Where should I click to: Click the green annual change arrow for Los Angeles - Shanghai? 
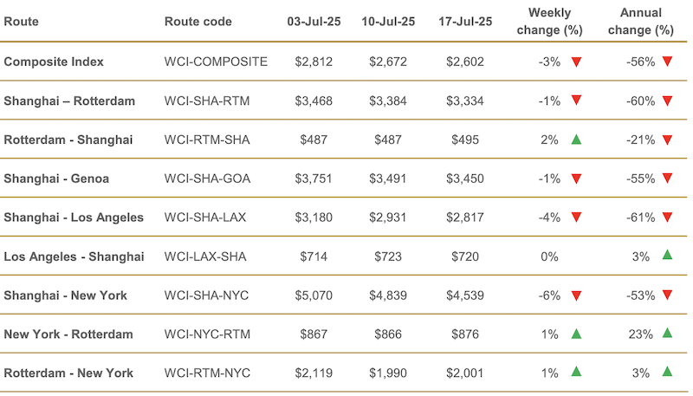[x=667, y=255]
